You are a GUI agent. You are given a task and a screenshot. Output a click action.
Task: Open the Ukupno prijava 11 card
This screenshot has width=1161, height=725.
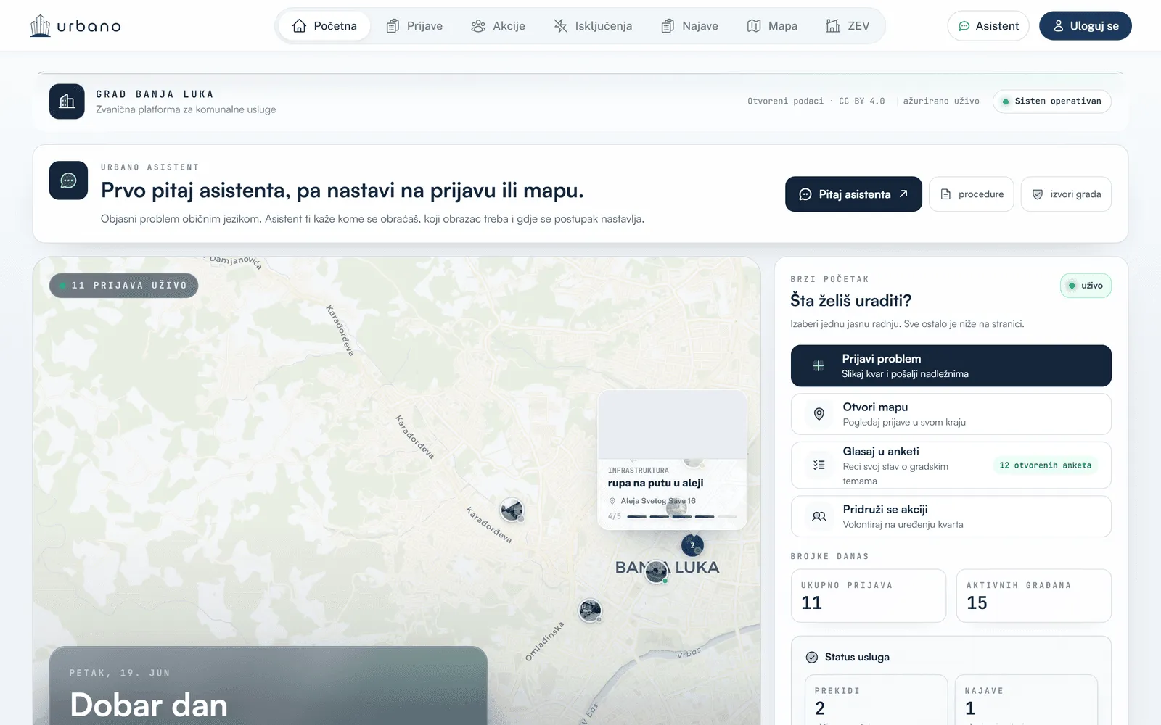pos(869,595)
